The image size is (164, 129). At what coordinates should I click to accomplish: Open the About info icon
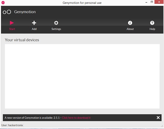pyautogui.click(x=130, y=23)
